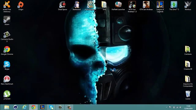Select The Sims 3 shortcut

pyautogui.click(x=174, y=6)
